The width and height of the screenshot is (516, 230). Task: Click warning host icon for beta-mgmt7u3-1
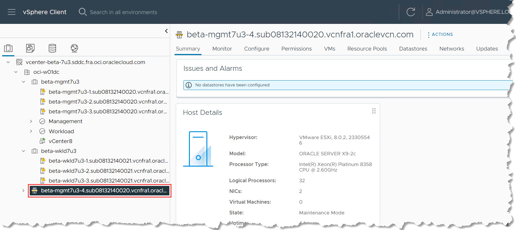43,92
